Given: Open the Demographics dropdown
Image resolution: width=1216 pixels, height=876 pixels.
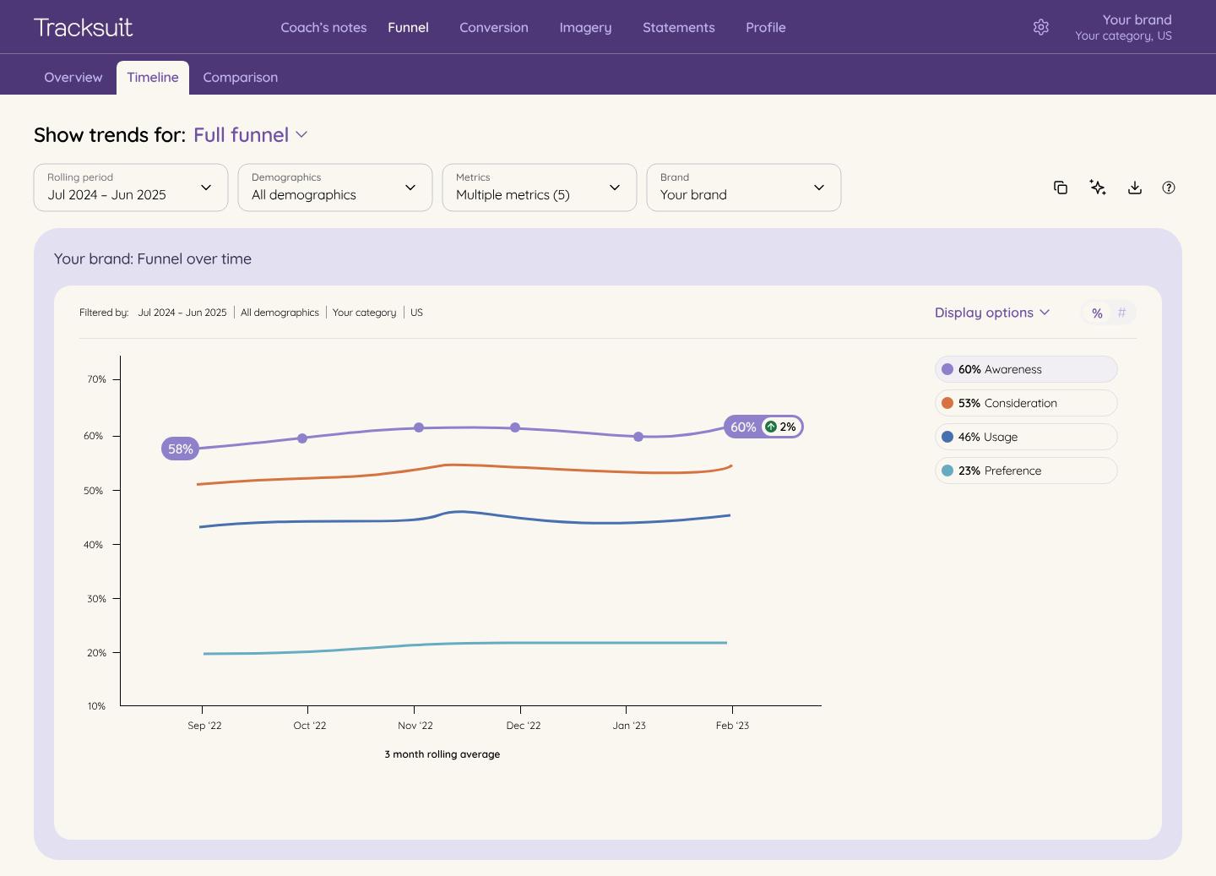Looking at the screenshot, I should pos(335,188).
